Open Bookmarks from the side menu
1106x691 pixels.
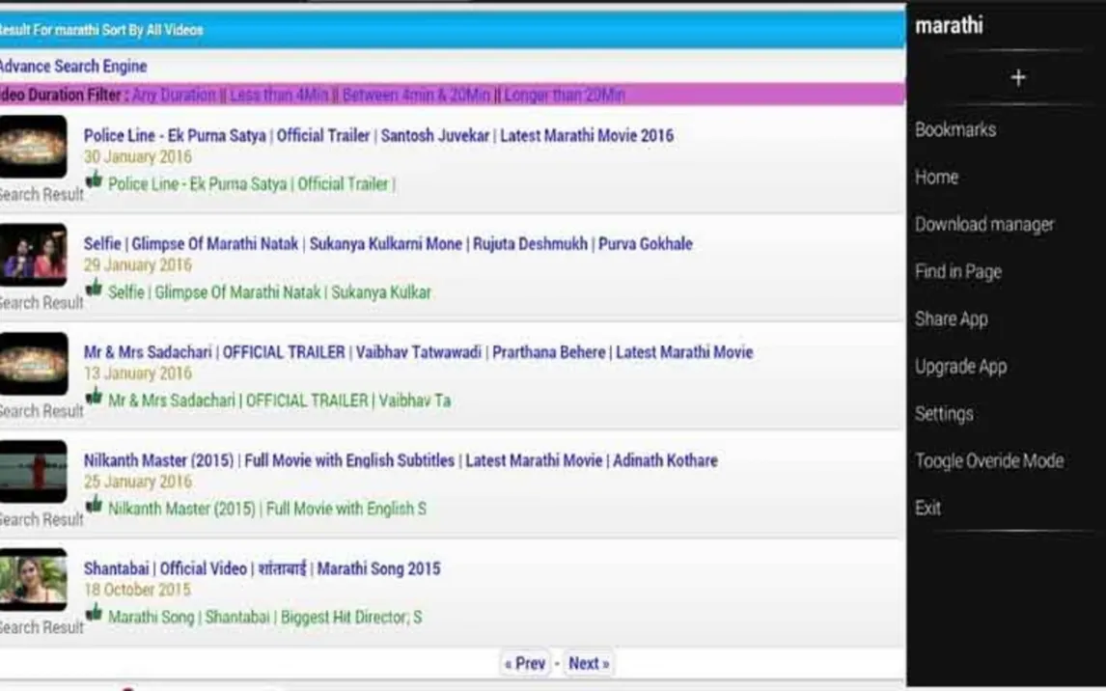(x=954, y=129)
